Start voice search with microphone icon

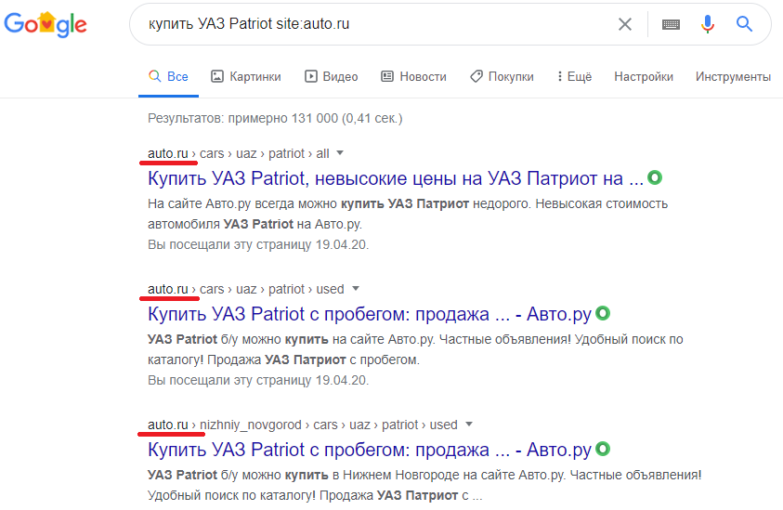(x=707, y=24)
